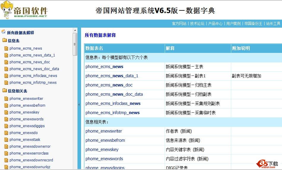Click table link phome_ecms_news
This screenshot has height=170, width=282.
point(104,67)
